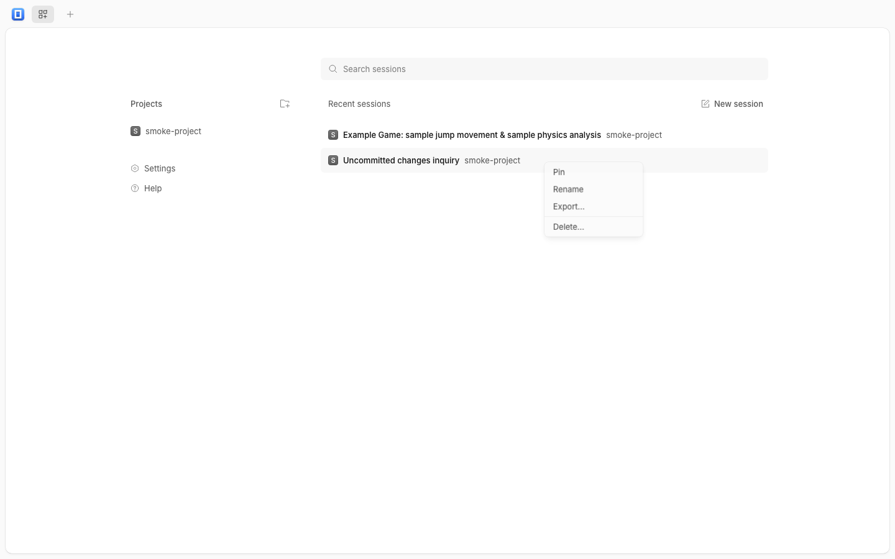This screenshot has height=559, width=895.
Task: Open the smoke-project project
Action: pos(166,131)
